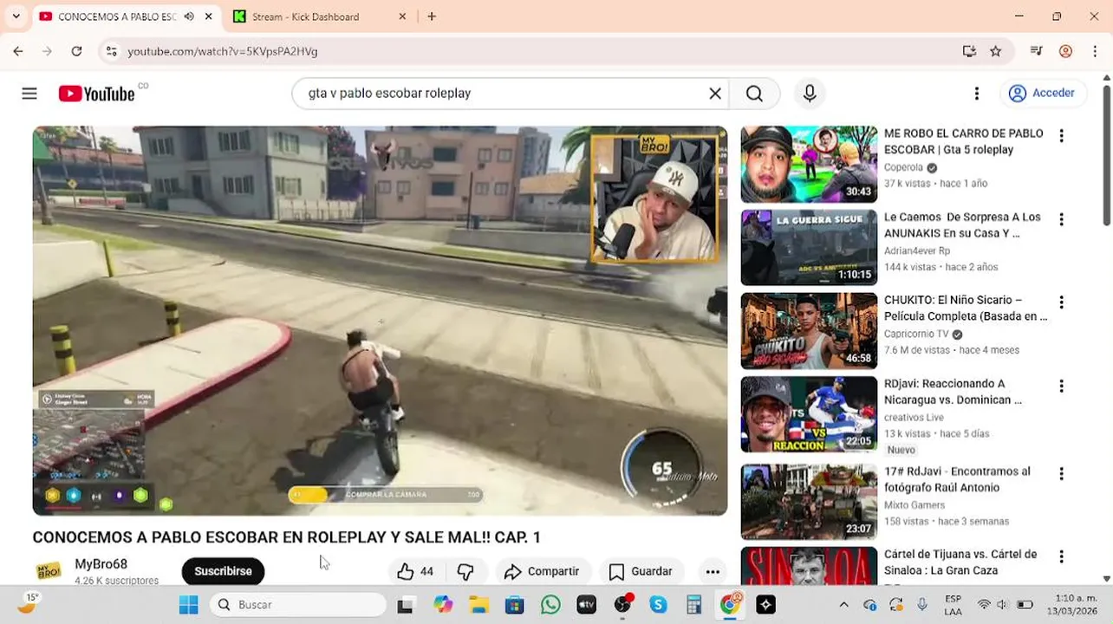Open RDjavi Reaccionando video title
This screenshot has height=624, width=1113.
pos(953,392)
